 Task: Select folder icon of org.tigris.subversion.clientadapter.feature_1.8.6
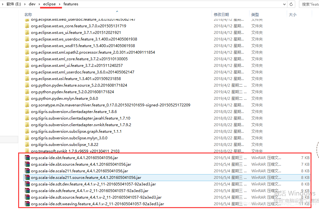click(x=27, y=111)
